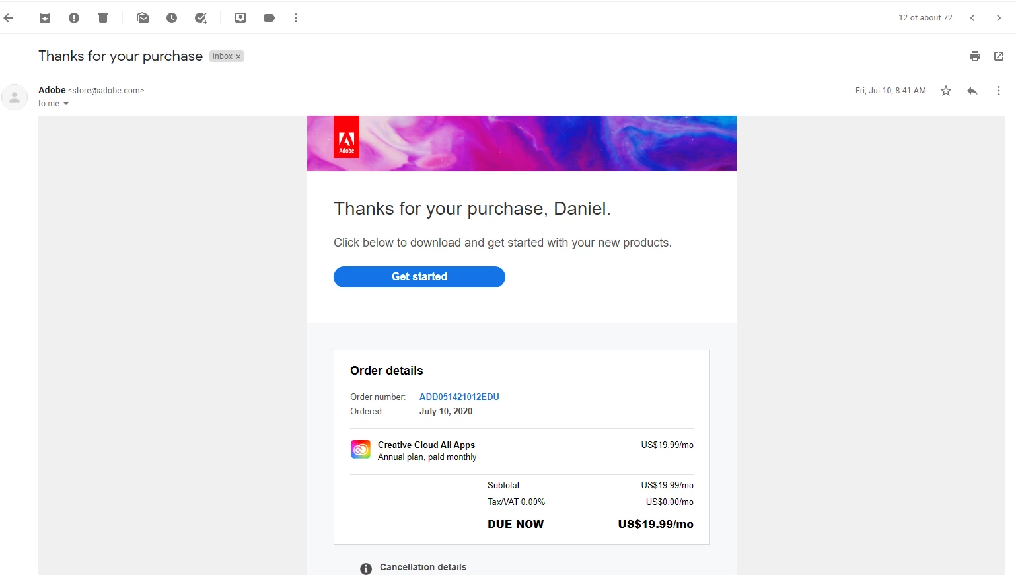Report email as spam
Image resolution: width=1016 pixels, height=575 pixels.
[74, 18]
